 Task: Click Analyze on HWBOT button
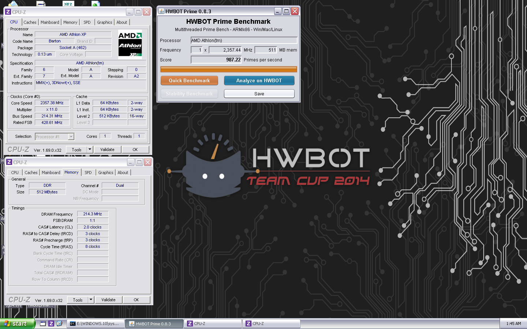pyautogui.click(x=259, y=80)
